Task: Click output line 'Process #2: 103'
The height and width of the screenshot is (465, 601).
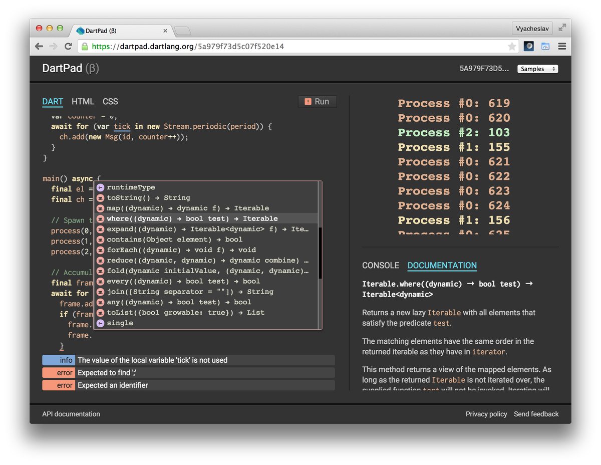Action: (454, 133)
